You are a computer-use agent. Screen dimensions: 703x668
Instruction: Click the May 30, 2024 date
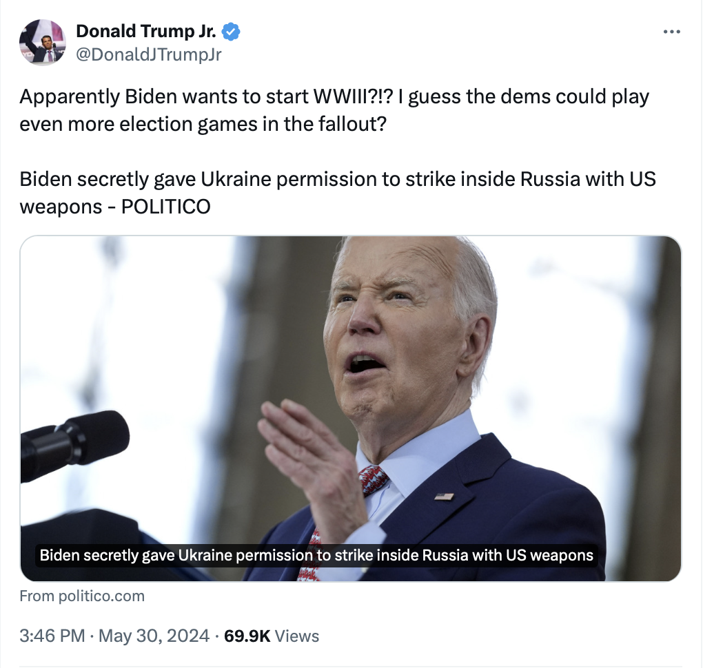coord(154,636)
